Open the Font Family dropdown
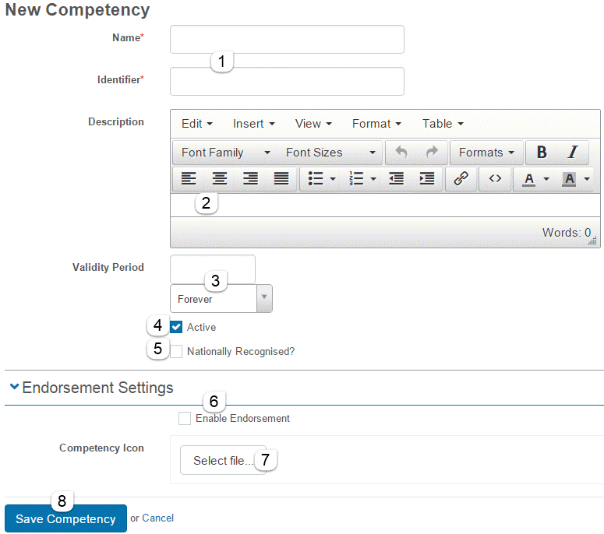The image size is (604, 534). 224,153
